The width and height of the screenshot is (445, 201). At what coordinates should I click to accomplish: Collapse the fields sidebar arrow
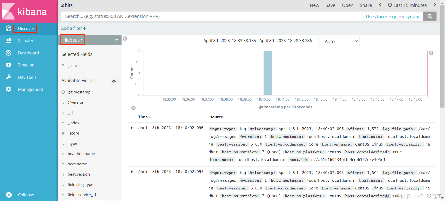click(125, 39)
